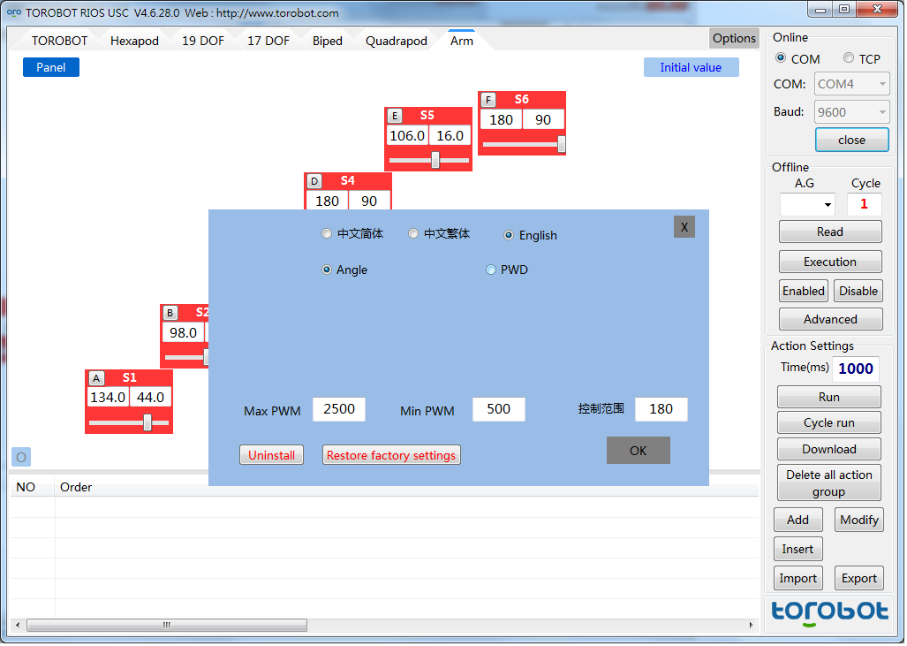Click the small 'O' button above the order table
Image resolution: width=907 pixels, height=646 pixels.
21,457
